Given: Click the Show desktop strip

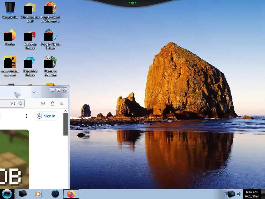Looking at the screenshot, I should pos(263,194).
